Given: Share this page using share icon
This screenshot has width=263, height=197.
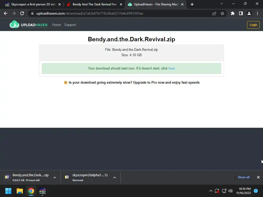Looking at the screenshot, I should coord(214,13).
